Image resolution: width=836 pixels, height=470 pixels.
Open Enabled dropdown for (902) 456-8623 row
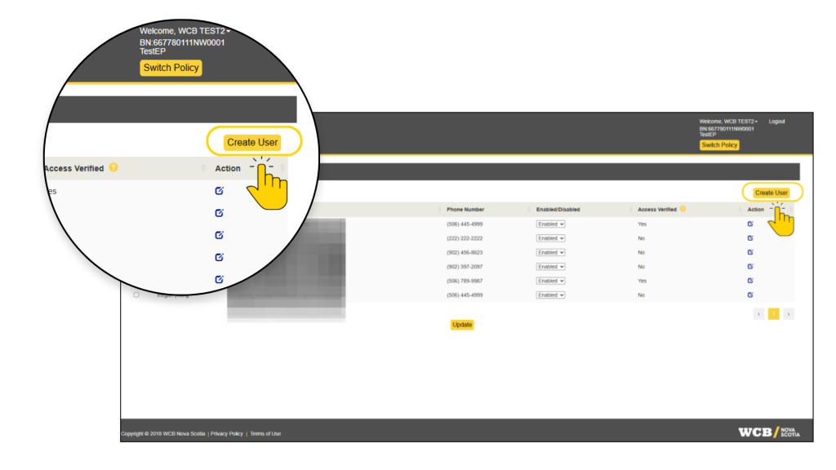tap(550, 253)
